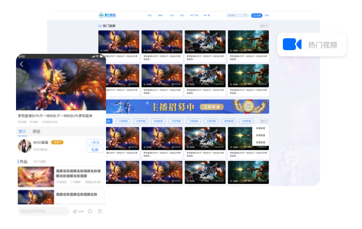The height and width of the screenshot is (229, 362).
Task: Click the magnifier icon in the search box
Action: point(246,15)
